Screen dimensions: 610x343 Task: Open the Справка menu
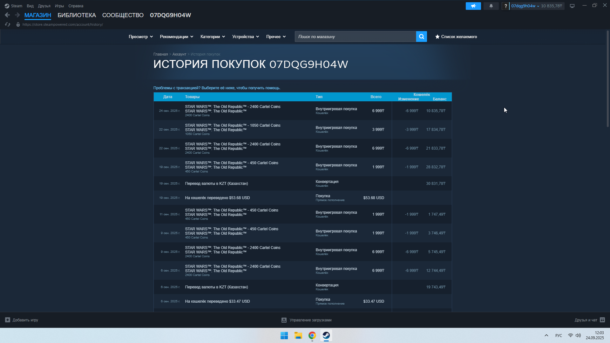76,6
